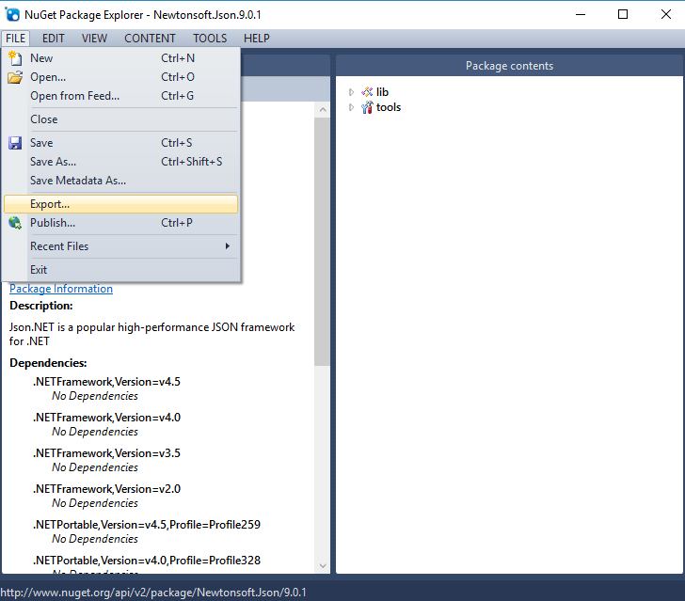Select Save As... menu entry

click(x=121, y=162)
